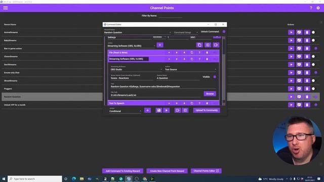Toggle Emote-only Chat enabled switch

[316, 73]
